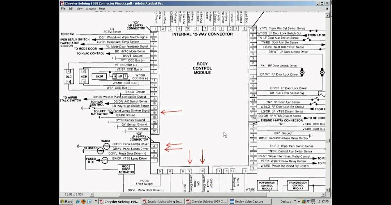
Task: Click the 'SKIM' box in the diagram
Action: (x=99, y=76)
